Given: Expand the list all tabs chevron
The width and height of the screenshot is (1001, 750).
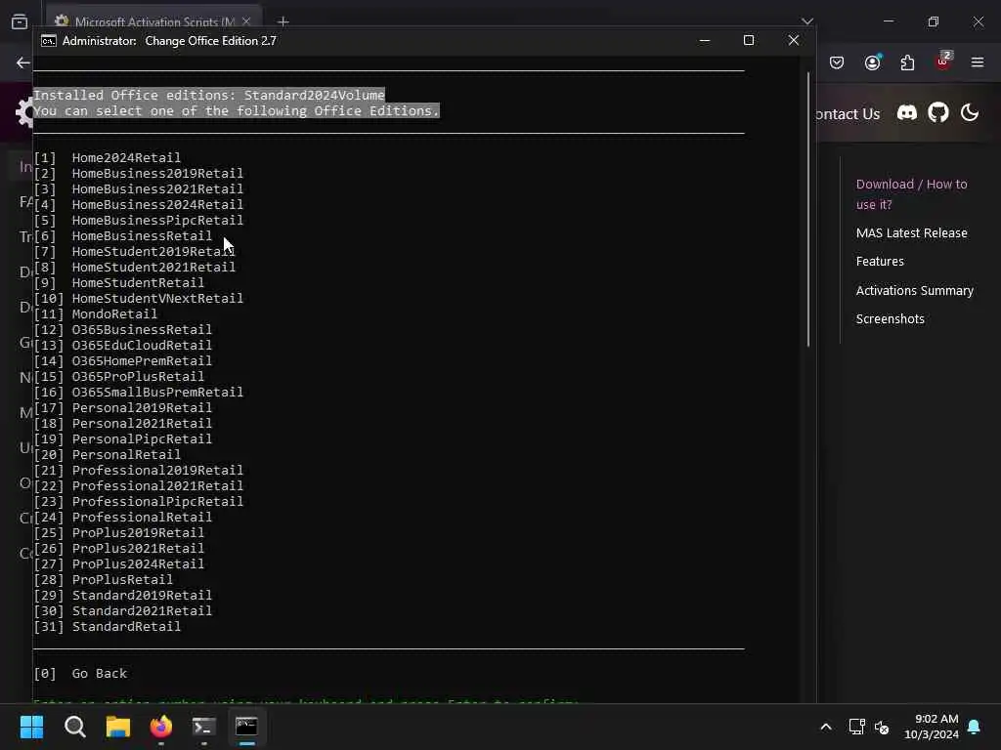Looking at the screenshot, I should (807, 21).
